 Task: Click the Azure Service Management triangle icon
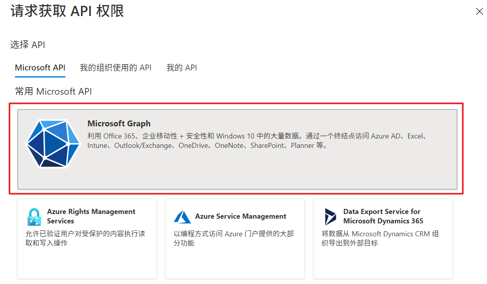pos(182,217)
